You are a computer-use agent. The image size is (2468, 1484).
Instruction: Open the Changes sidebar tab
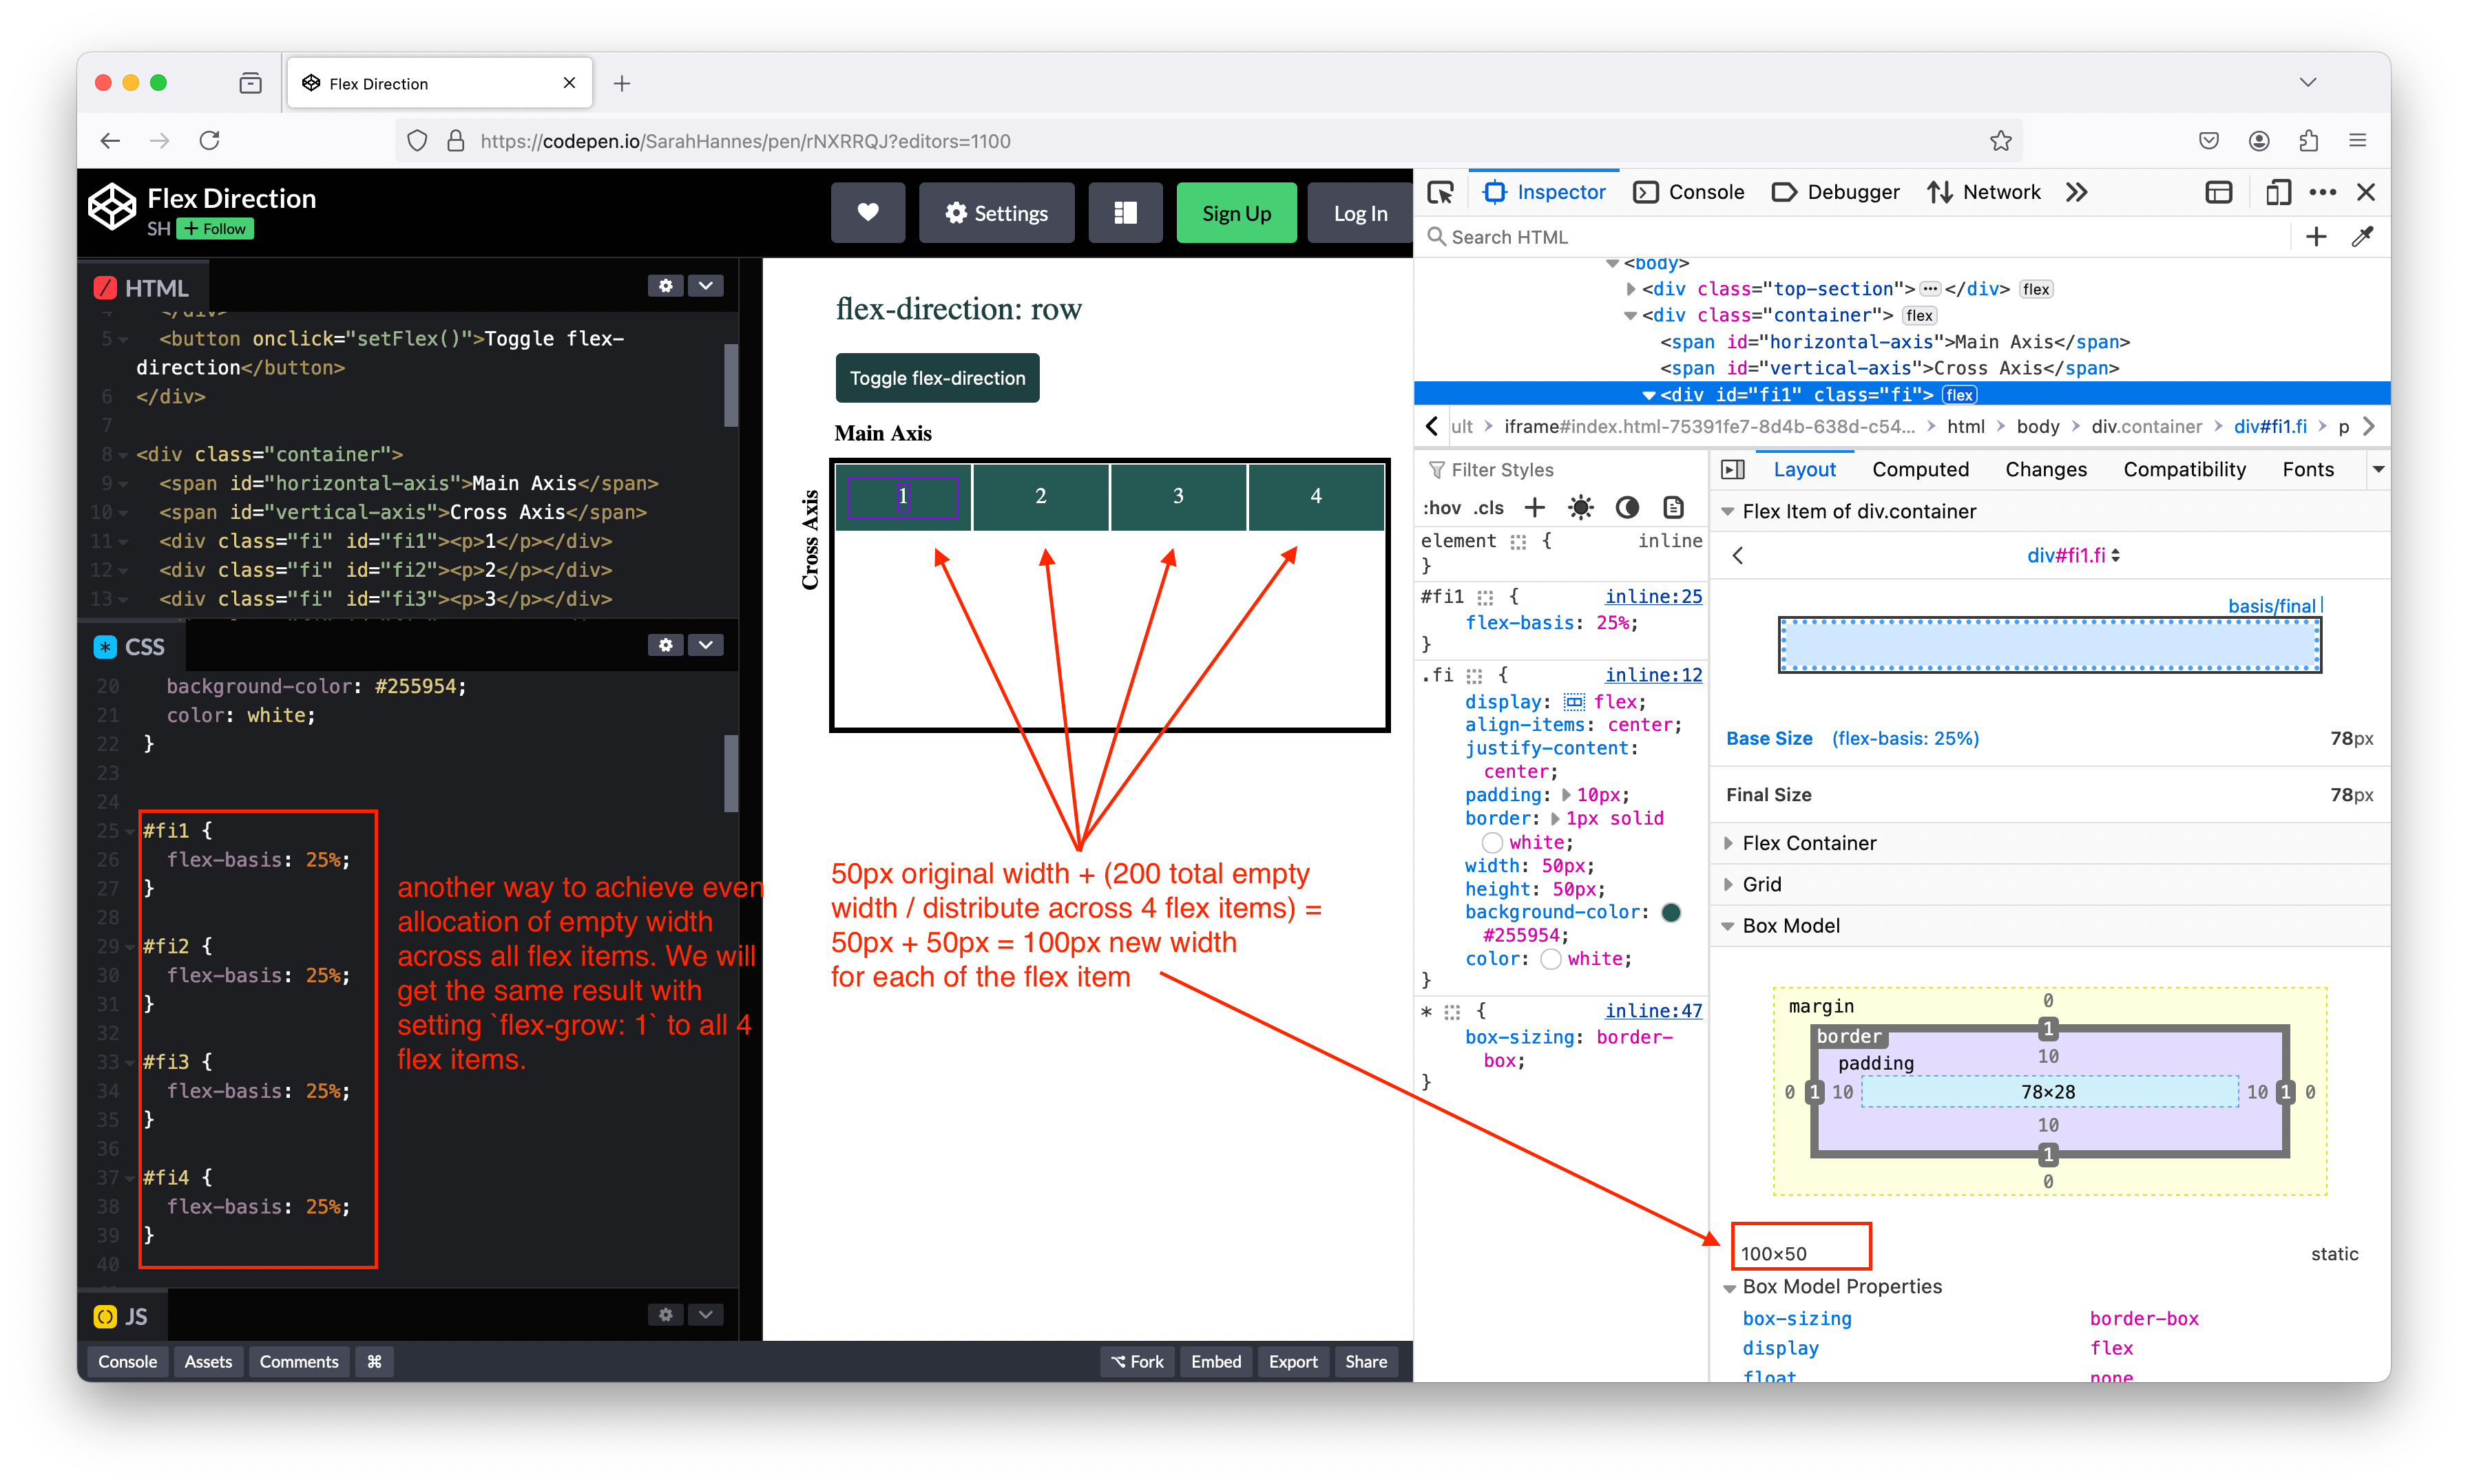pos(2046,469)
